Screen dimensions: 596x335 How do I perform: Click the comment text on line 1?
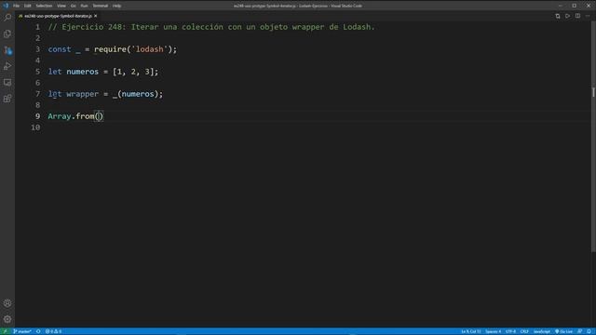tap(211, 27)
